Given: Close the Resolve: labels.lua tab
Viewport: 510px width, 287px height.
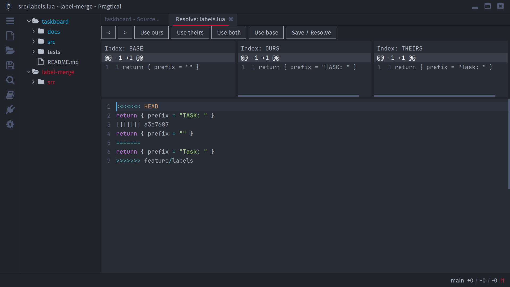Looking at the screenshot, I should (231, 19).
